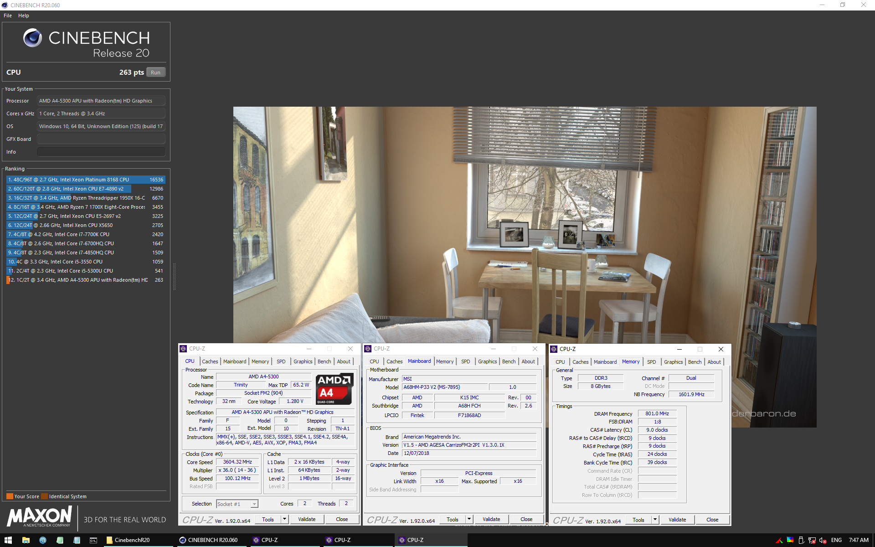Open the Windows Start menu

(x=8, y=540)
